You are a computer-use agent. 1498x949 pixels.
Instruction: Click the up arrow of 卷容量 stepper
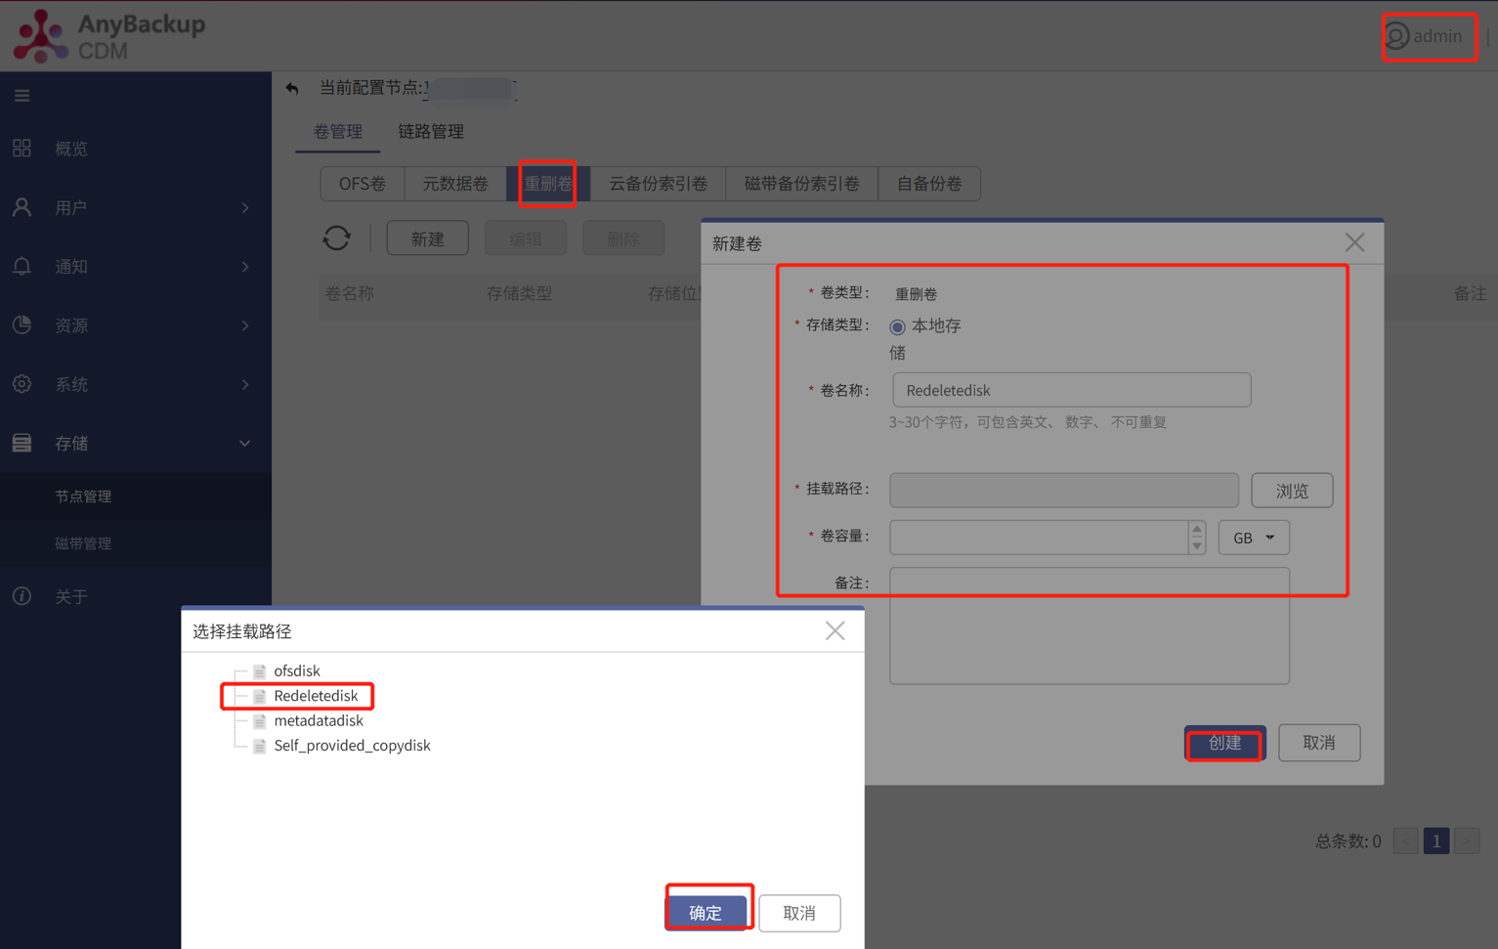click(1197, 531)
